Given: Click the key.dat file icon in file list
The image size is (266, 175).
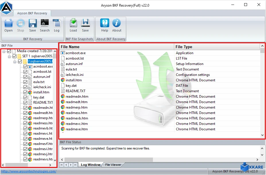Looking at the screenshot, I should tap(63, 86).
